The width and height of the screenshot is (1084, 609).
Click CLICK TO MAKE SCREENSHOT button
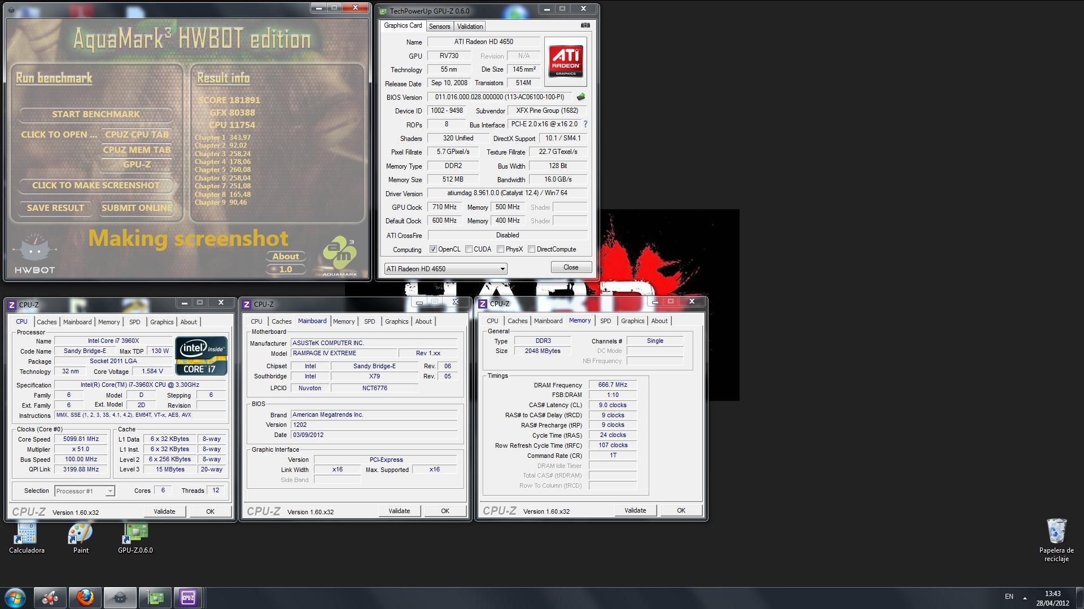tap(96, 185)
